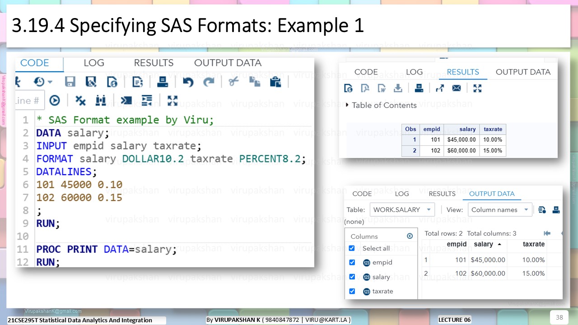The width and height of the screenshot is (578, 325).
Task: Click the Paste clipboard icon
Action: click(275, 82)
